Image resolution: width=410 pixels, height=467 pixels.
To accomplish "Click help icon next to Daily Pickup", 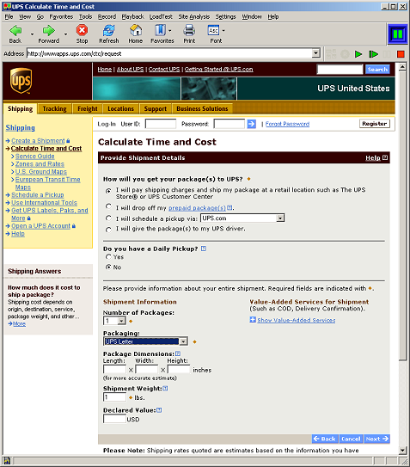I will (204, 249).
